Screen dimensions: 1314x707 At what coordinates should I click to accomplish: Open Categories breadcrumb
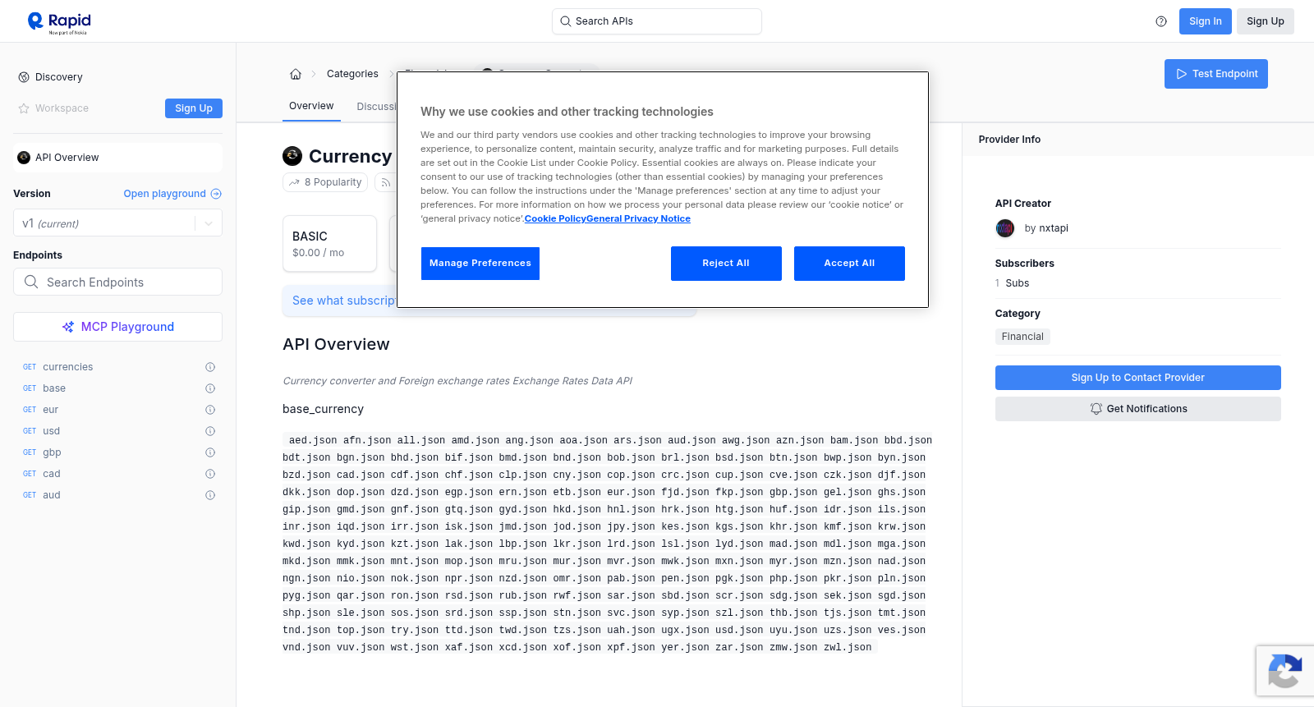[352, 74]
